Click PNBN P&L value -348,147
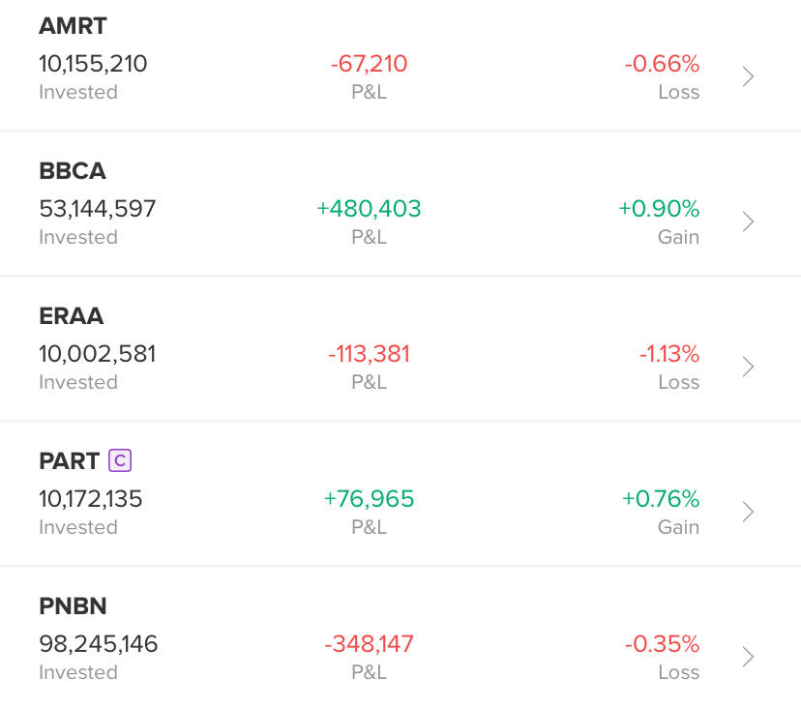The image size is (801, 707). pyautogui.click(x=369, y=644)
